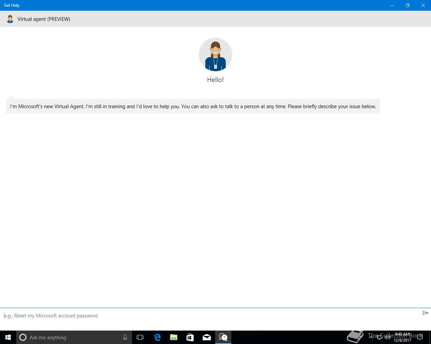Open Microsoft Store from the taskbar
Viewport: 431px width, 344px height.
(x=190, y=337)
